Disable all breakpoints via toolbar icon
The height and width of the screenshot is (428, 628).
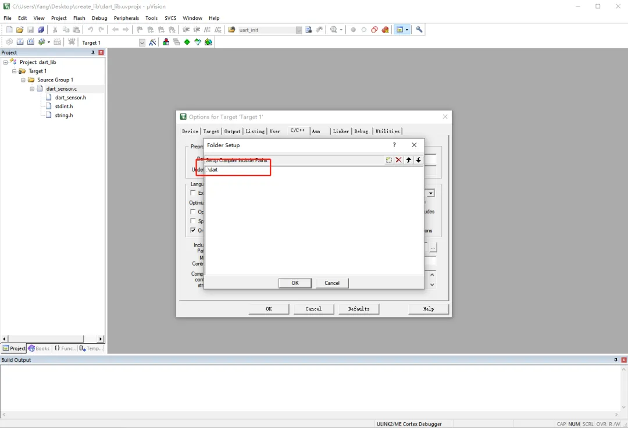(374, 30)
